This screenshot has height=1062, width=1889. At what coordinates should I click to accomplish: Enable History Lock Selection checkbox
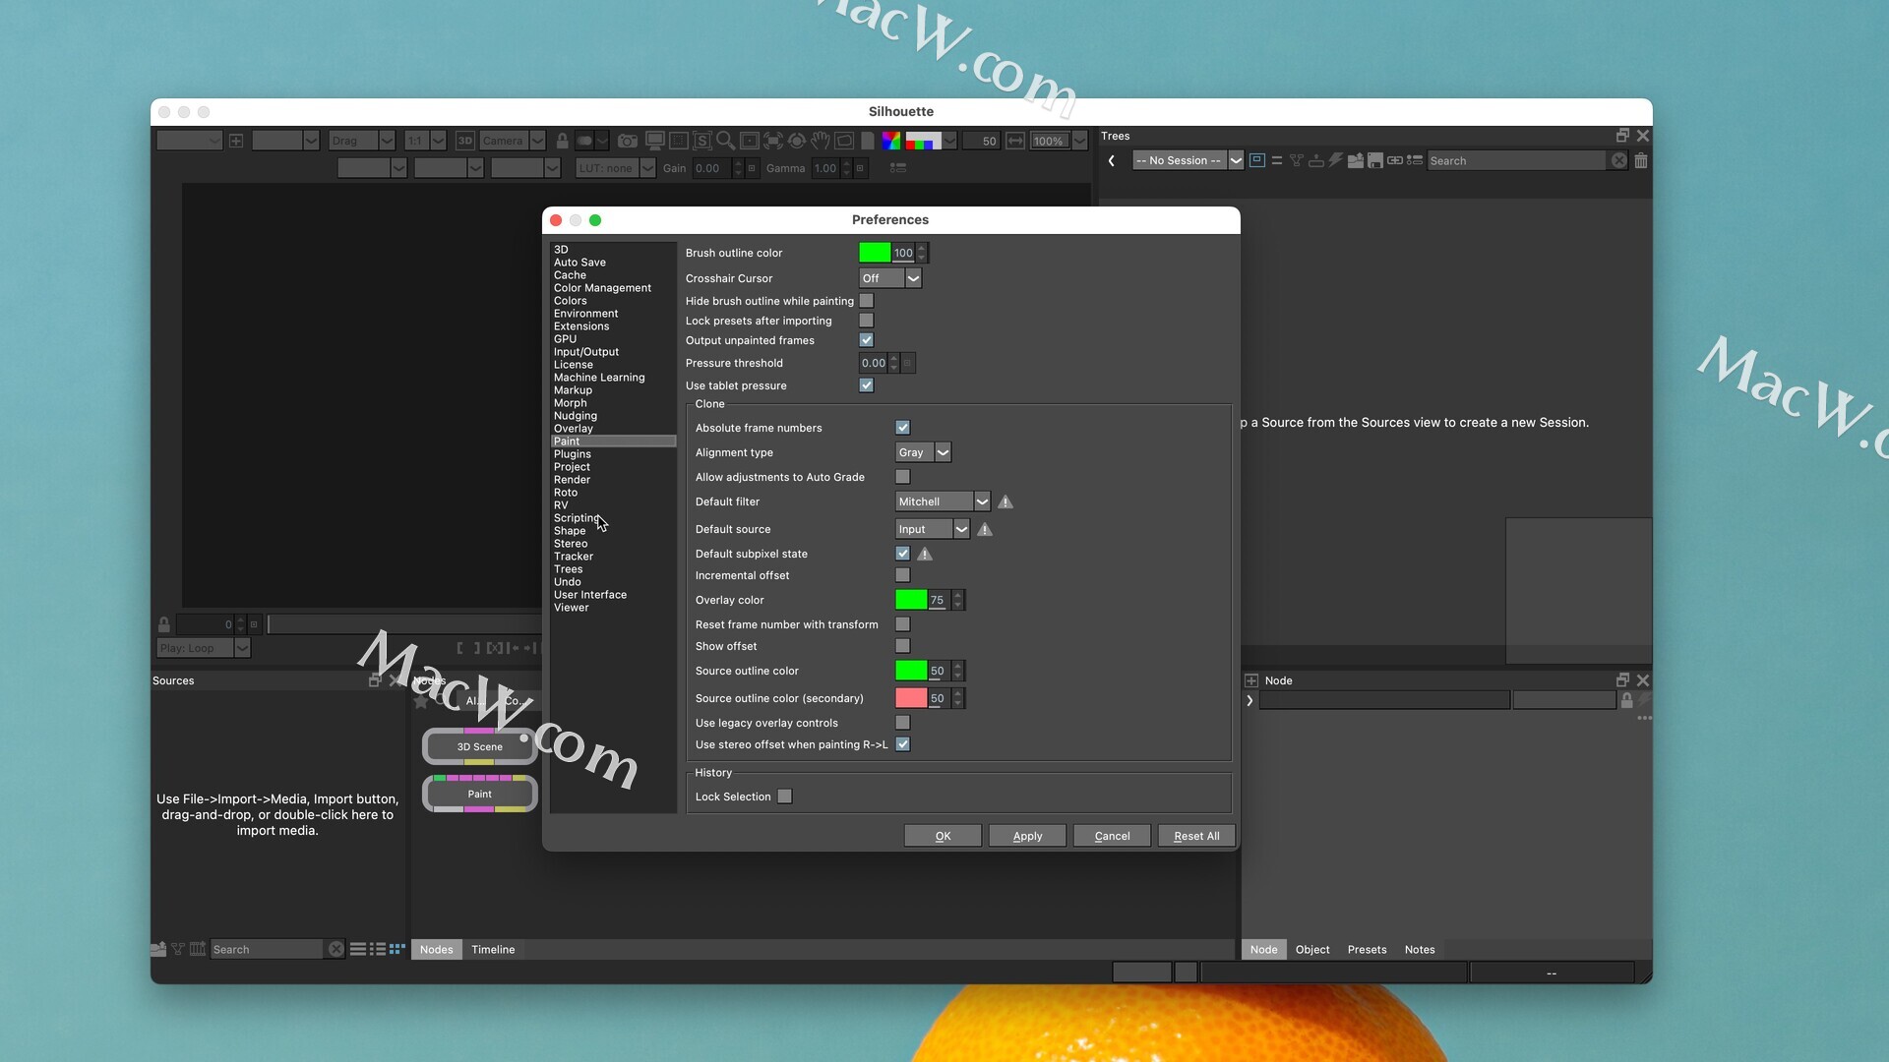point(785,796)
